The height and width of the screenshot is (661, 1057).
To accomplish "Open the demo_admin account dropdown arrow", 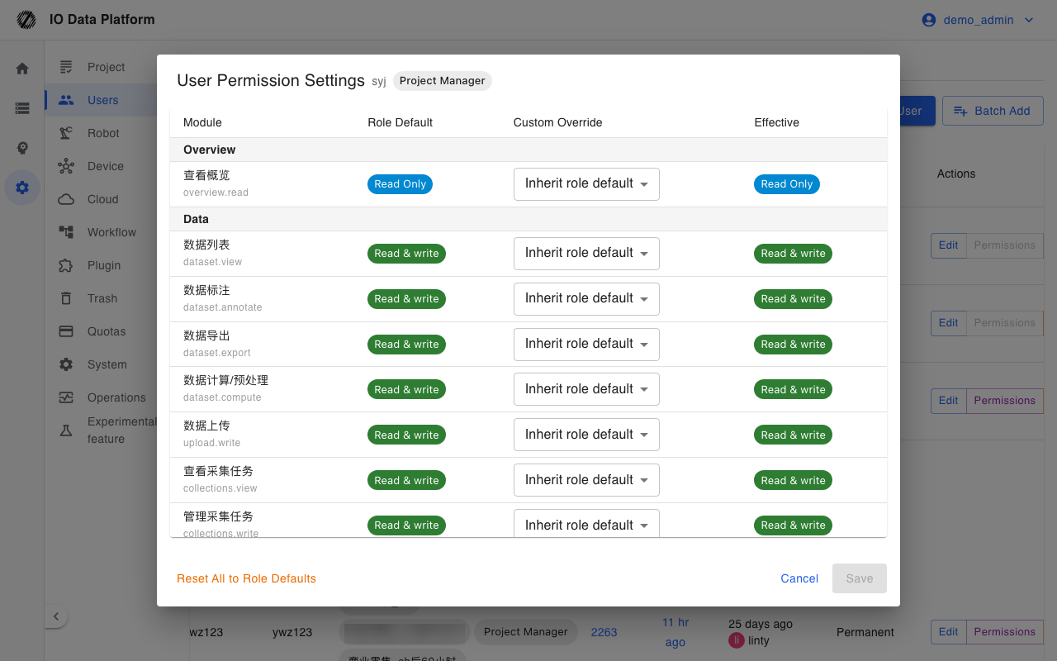I will point(1029,20).
